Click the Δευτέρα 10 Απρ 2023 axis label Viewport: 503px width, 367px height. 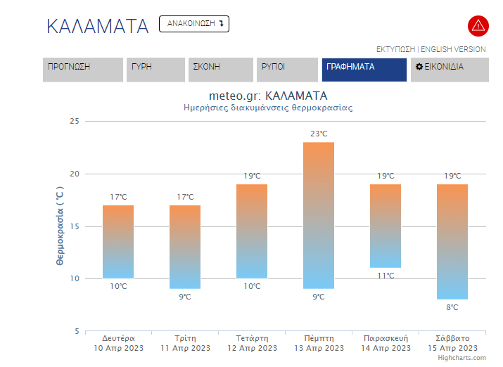click(x=118, y=343)
